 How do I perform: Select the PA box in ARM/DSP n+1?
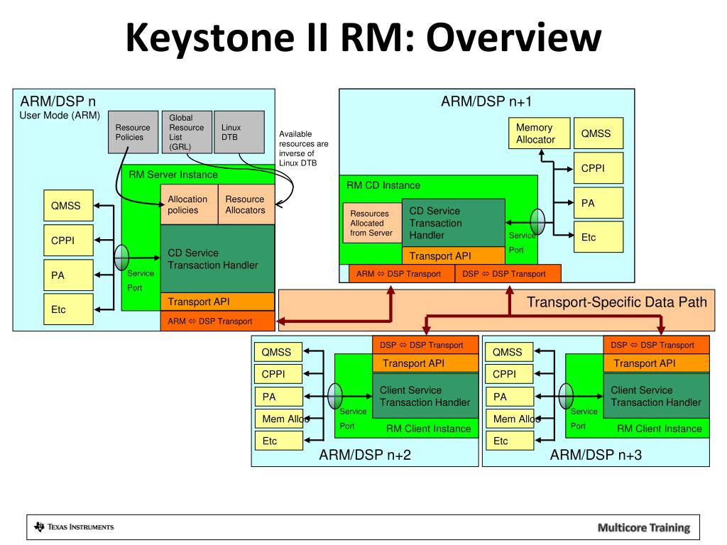click(598, 202)
